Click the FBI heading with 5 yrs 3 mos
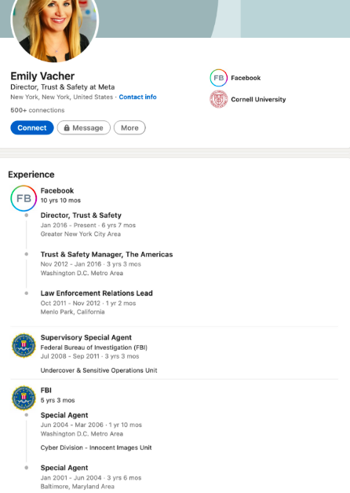Screen dimensions: 350x493 coord(46,390)
